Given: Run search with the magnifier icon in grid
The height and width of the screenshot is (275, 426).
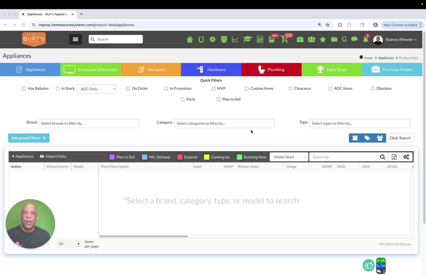Looking at the screenshot, I should pyautogui.click(x=382, y=157).
